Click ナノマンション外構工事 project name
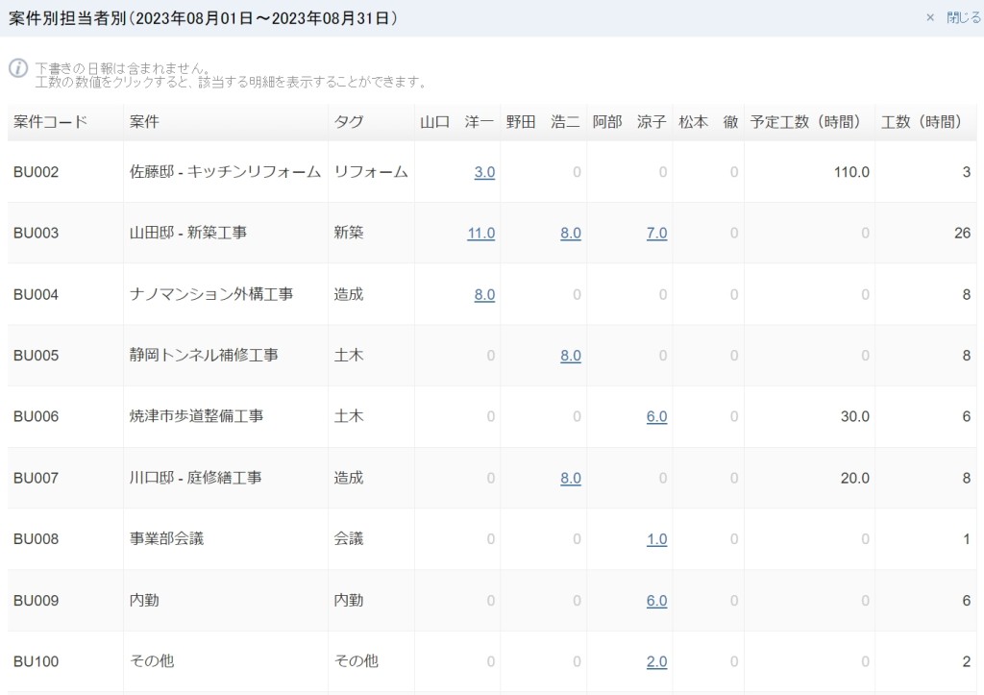 (x=210, y=294)
